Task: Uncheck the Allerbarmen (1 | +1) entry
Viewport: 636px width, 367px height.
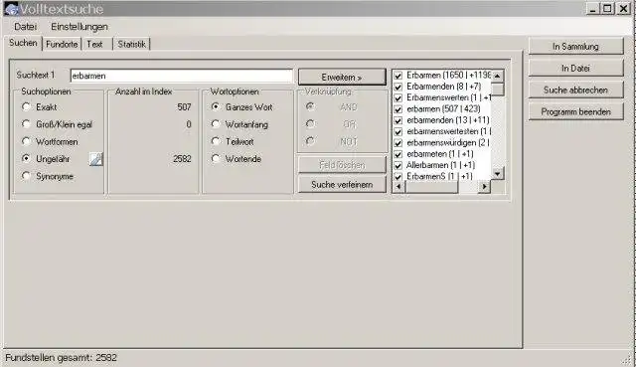Action: pos(397,166)
